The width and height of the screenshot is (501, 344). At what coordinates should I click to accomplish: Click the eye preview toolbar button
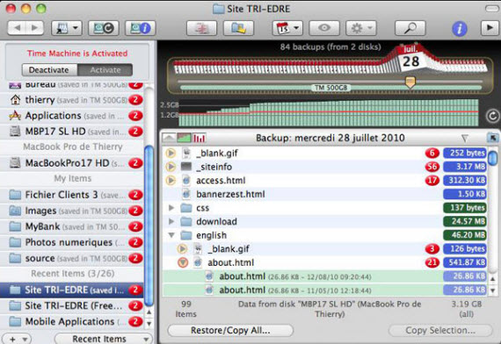point(324,28)
